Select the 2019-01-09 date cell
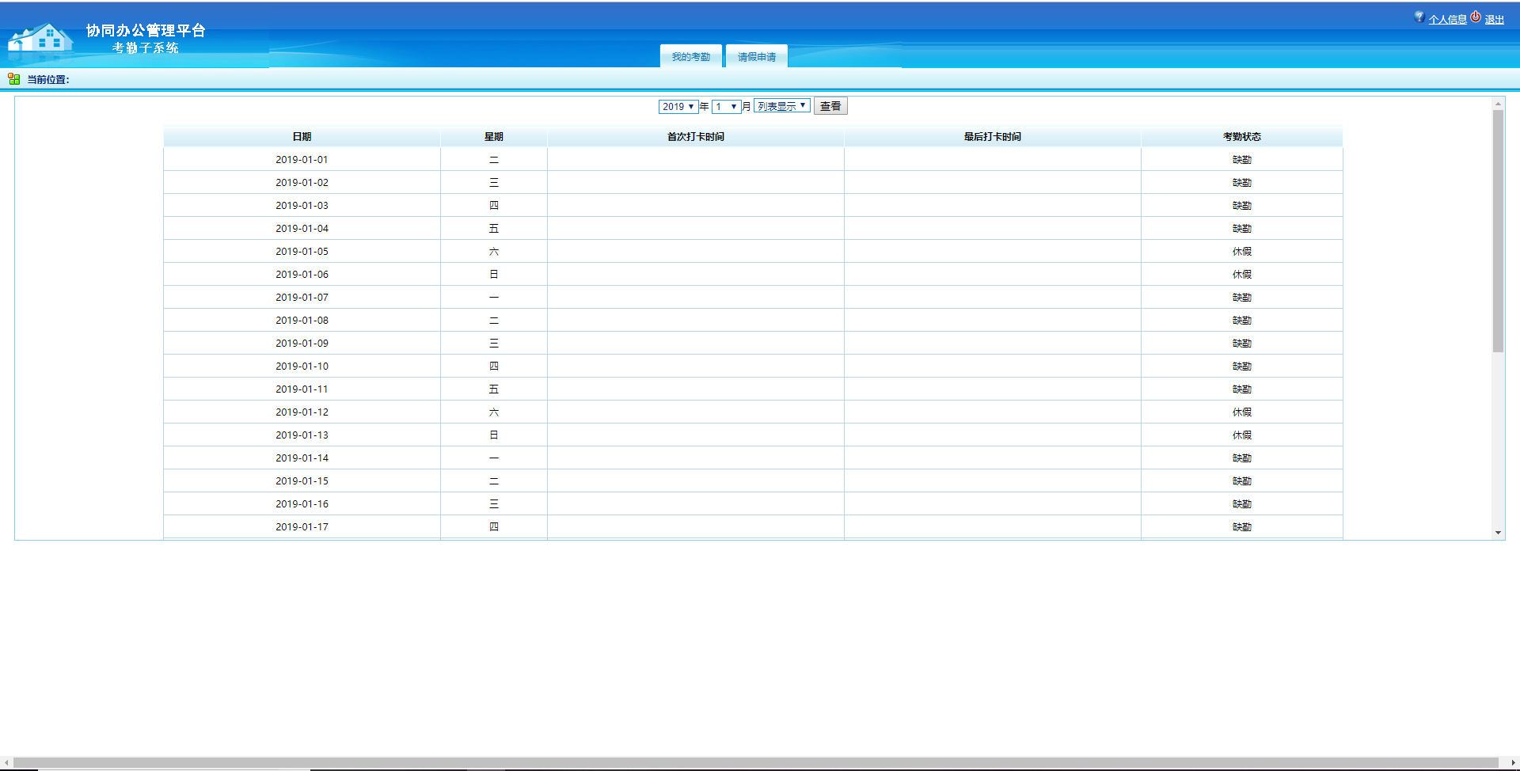The image size is (1520, 771). pos(302,344)
